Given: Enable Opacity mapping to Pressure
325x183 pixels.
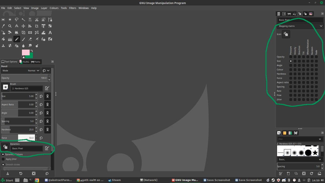Looking at the screenshot, I should (291, 57).
